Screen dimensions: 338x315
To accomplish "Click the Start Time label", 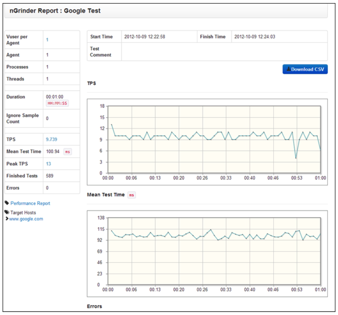I will [101, 37].
